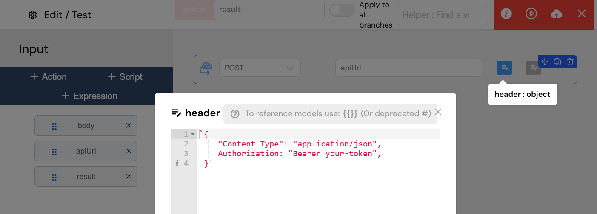
Task: Click the + Expression button
Action: coord(89,96)
